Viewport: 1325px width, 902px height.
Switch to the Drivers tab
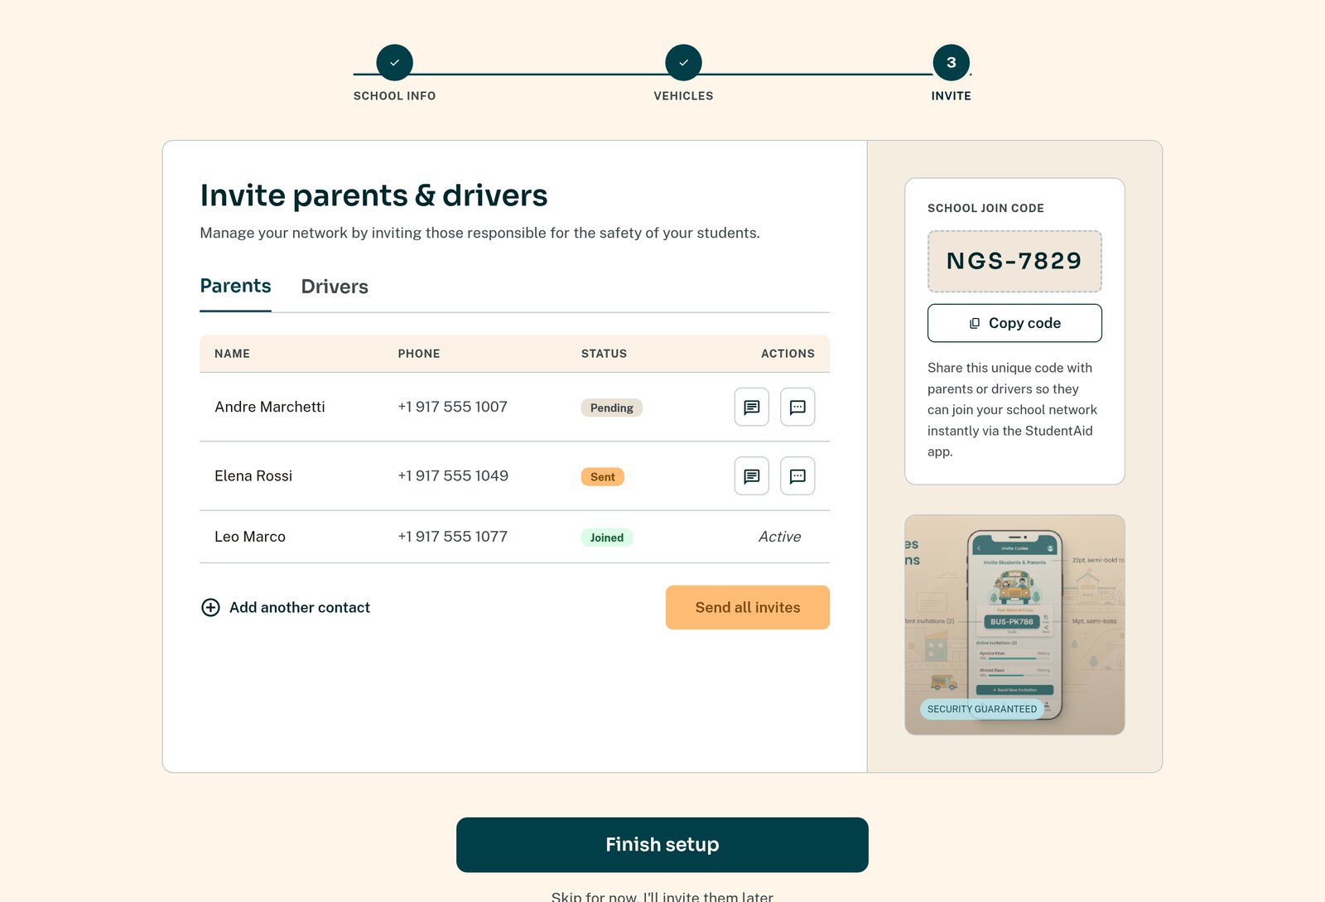click(x=335, y=287)
